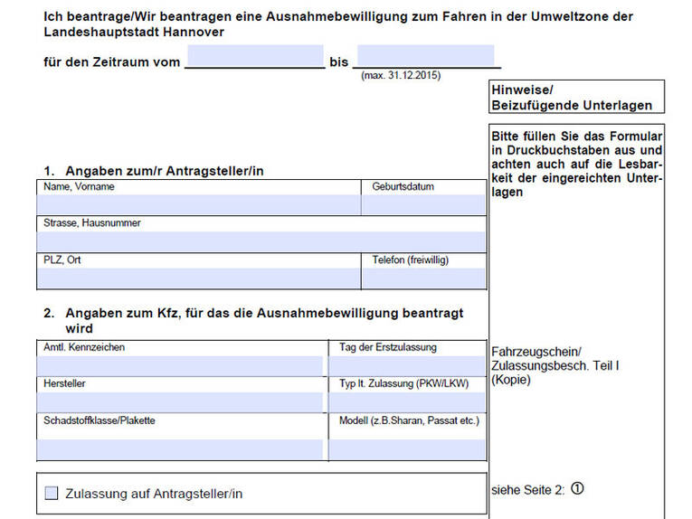Click the 'Typ lt. Zulassung (PKW/LKW)' field

point(406,401)
